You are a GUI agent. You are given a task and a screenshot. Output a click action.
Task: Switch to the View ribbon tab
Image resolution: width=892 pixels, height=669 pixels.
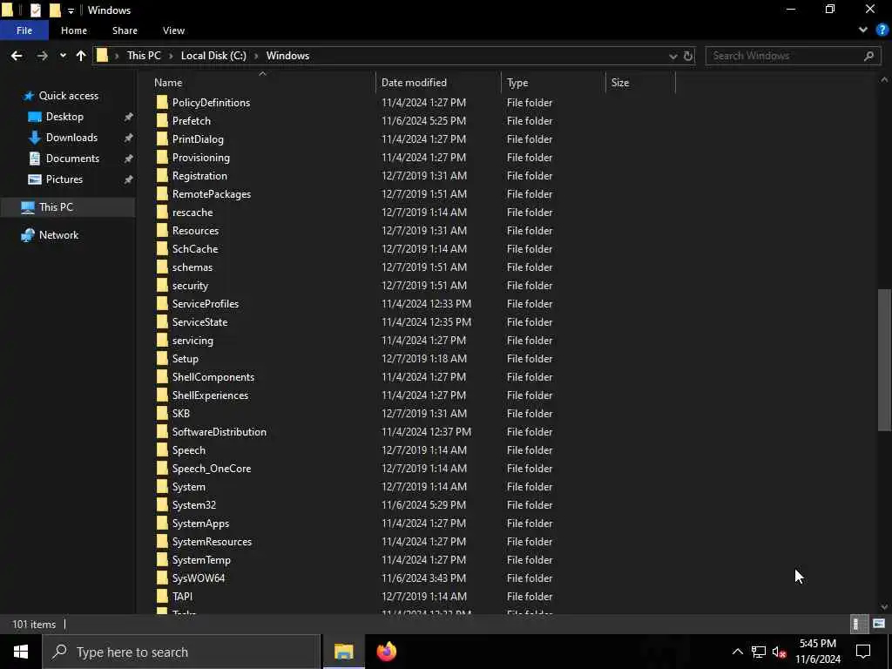click(173, 30)
